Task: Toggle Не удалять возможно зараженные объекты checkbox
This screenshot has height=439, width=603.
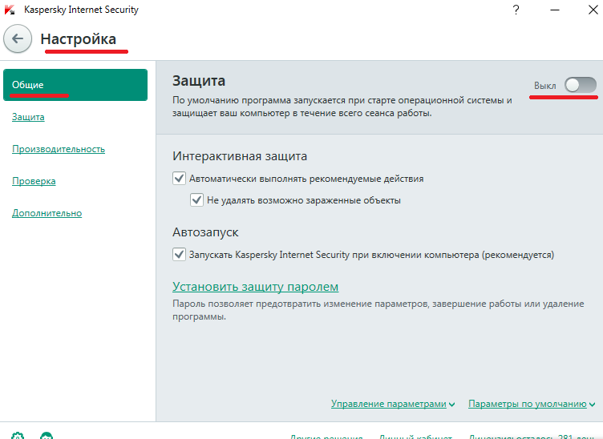Action: click(x=196, y=200)
